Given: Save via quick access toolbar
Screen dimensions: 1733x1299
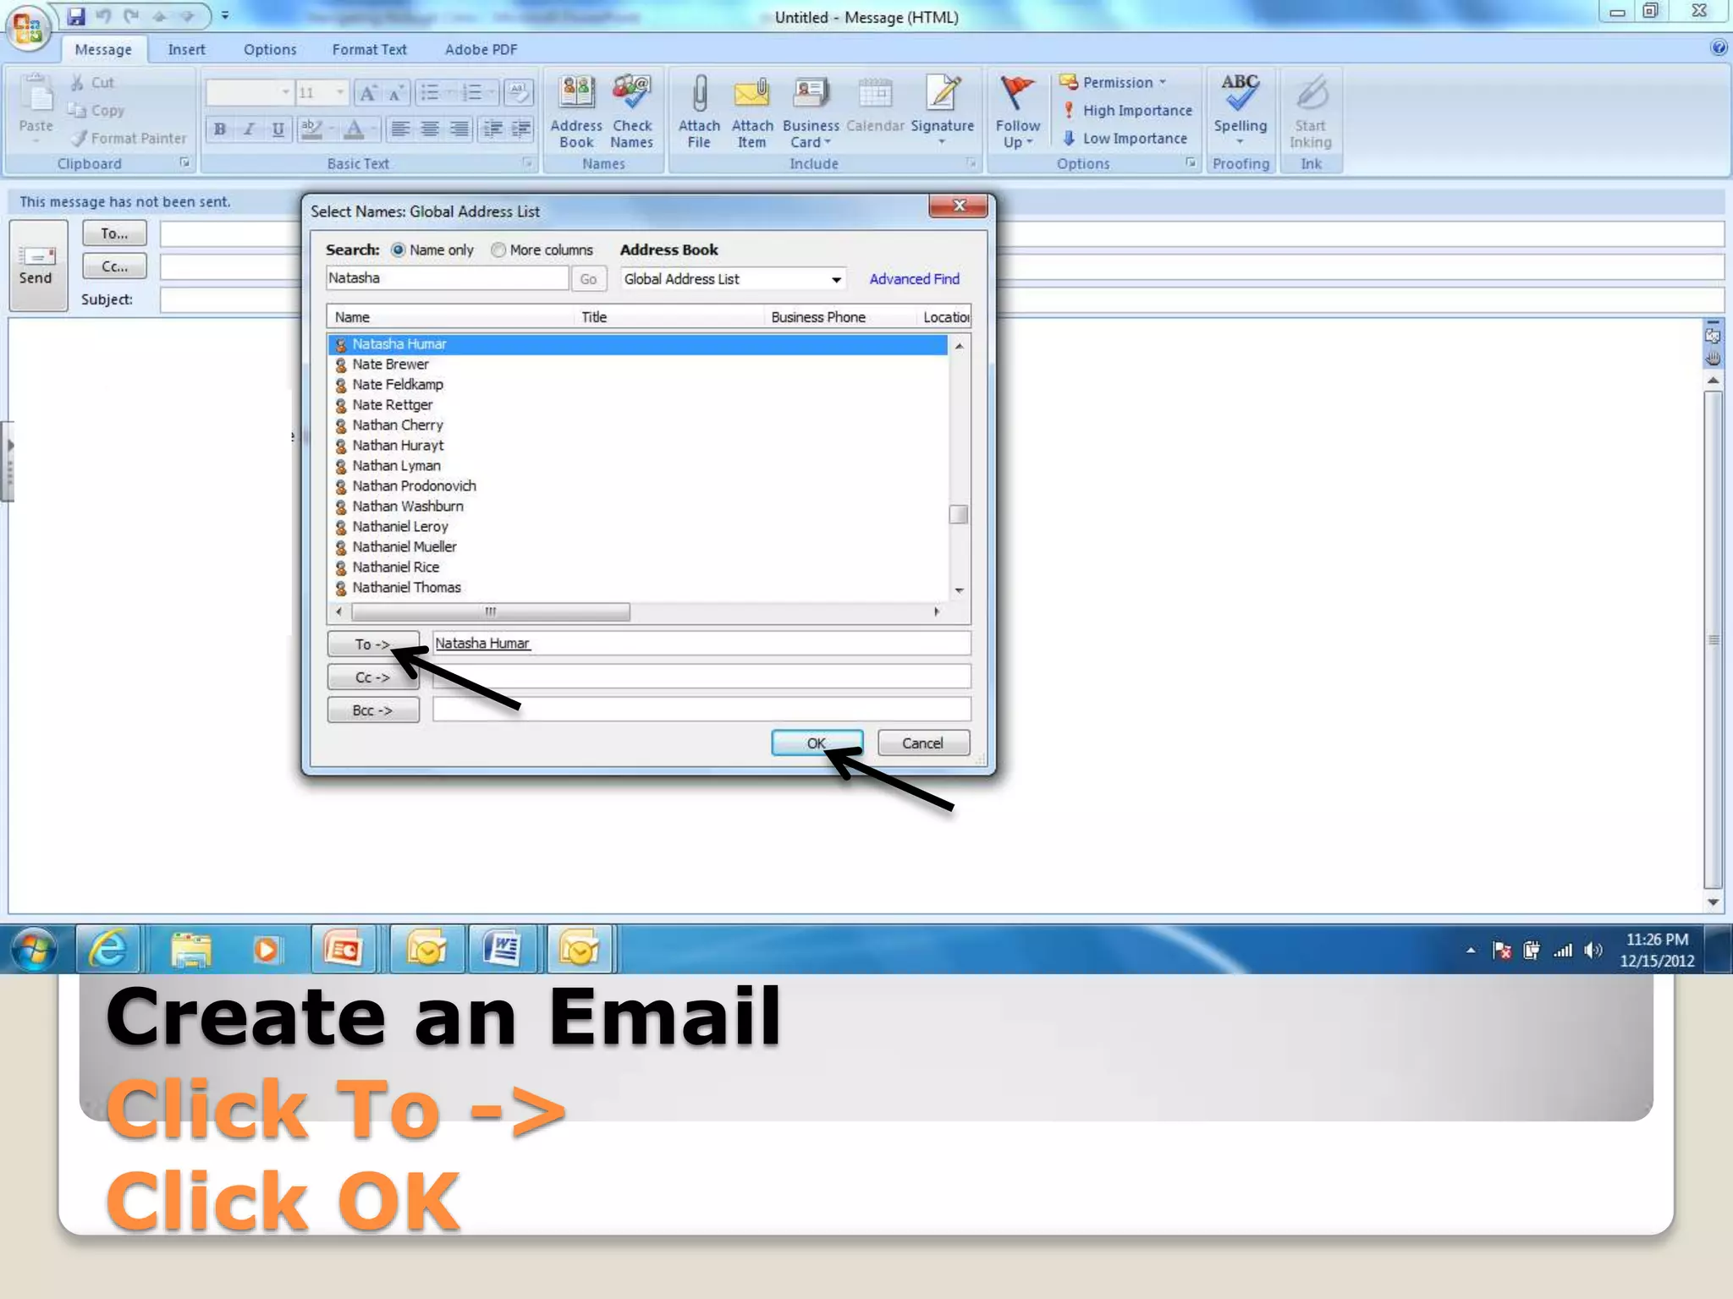Looking at the screenshot, I should tap(76, 16).
